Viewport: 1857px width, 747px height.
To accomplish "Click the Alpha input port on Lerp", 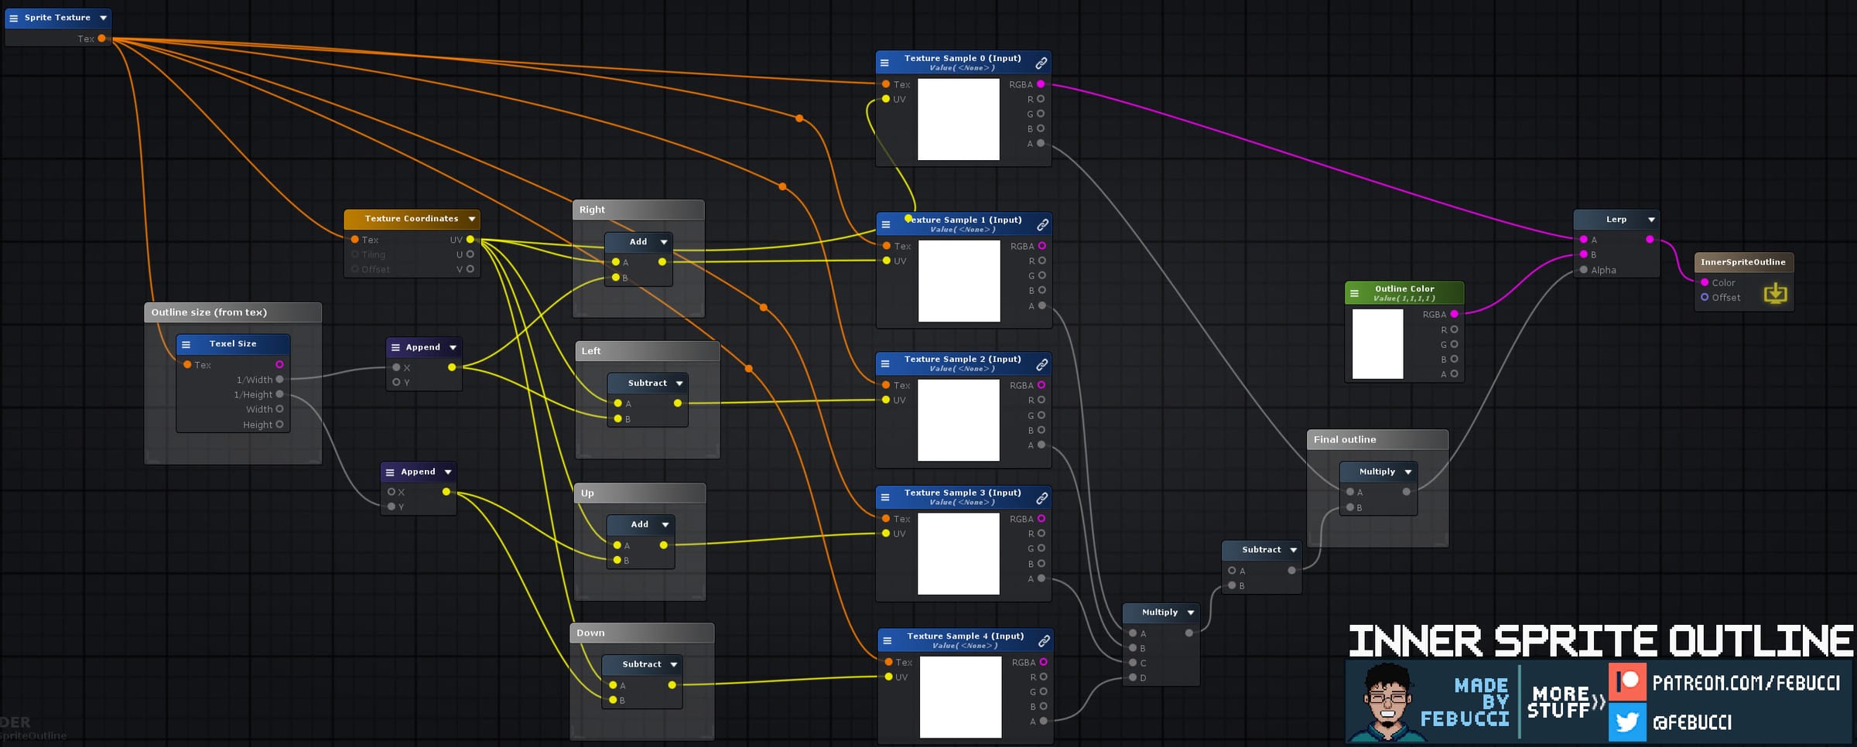I will pos(1584,270).
